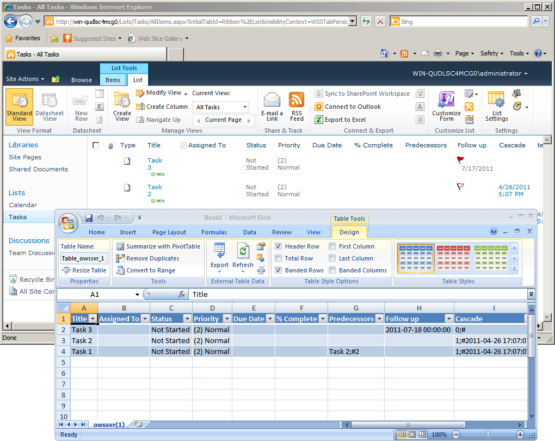Screen dimensions: 555x441
Task: Click the Excel zoom slider handle
Action: click(x=488, y=434)
